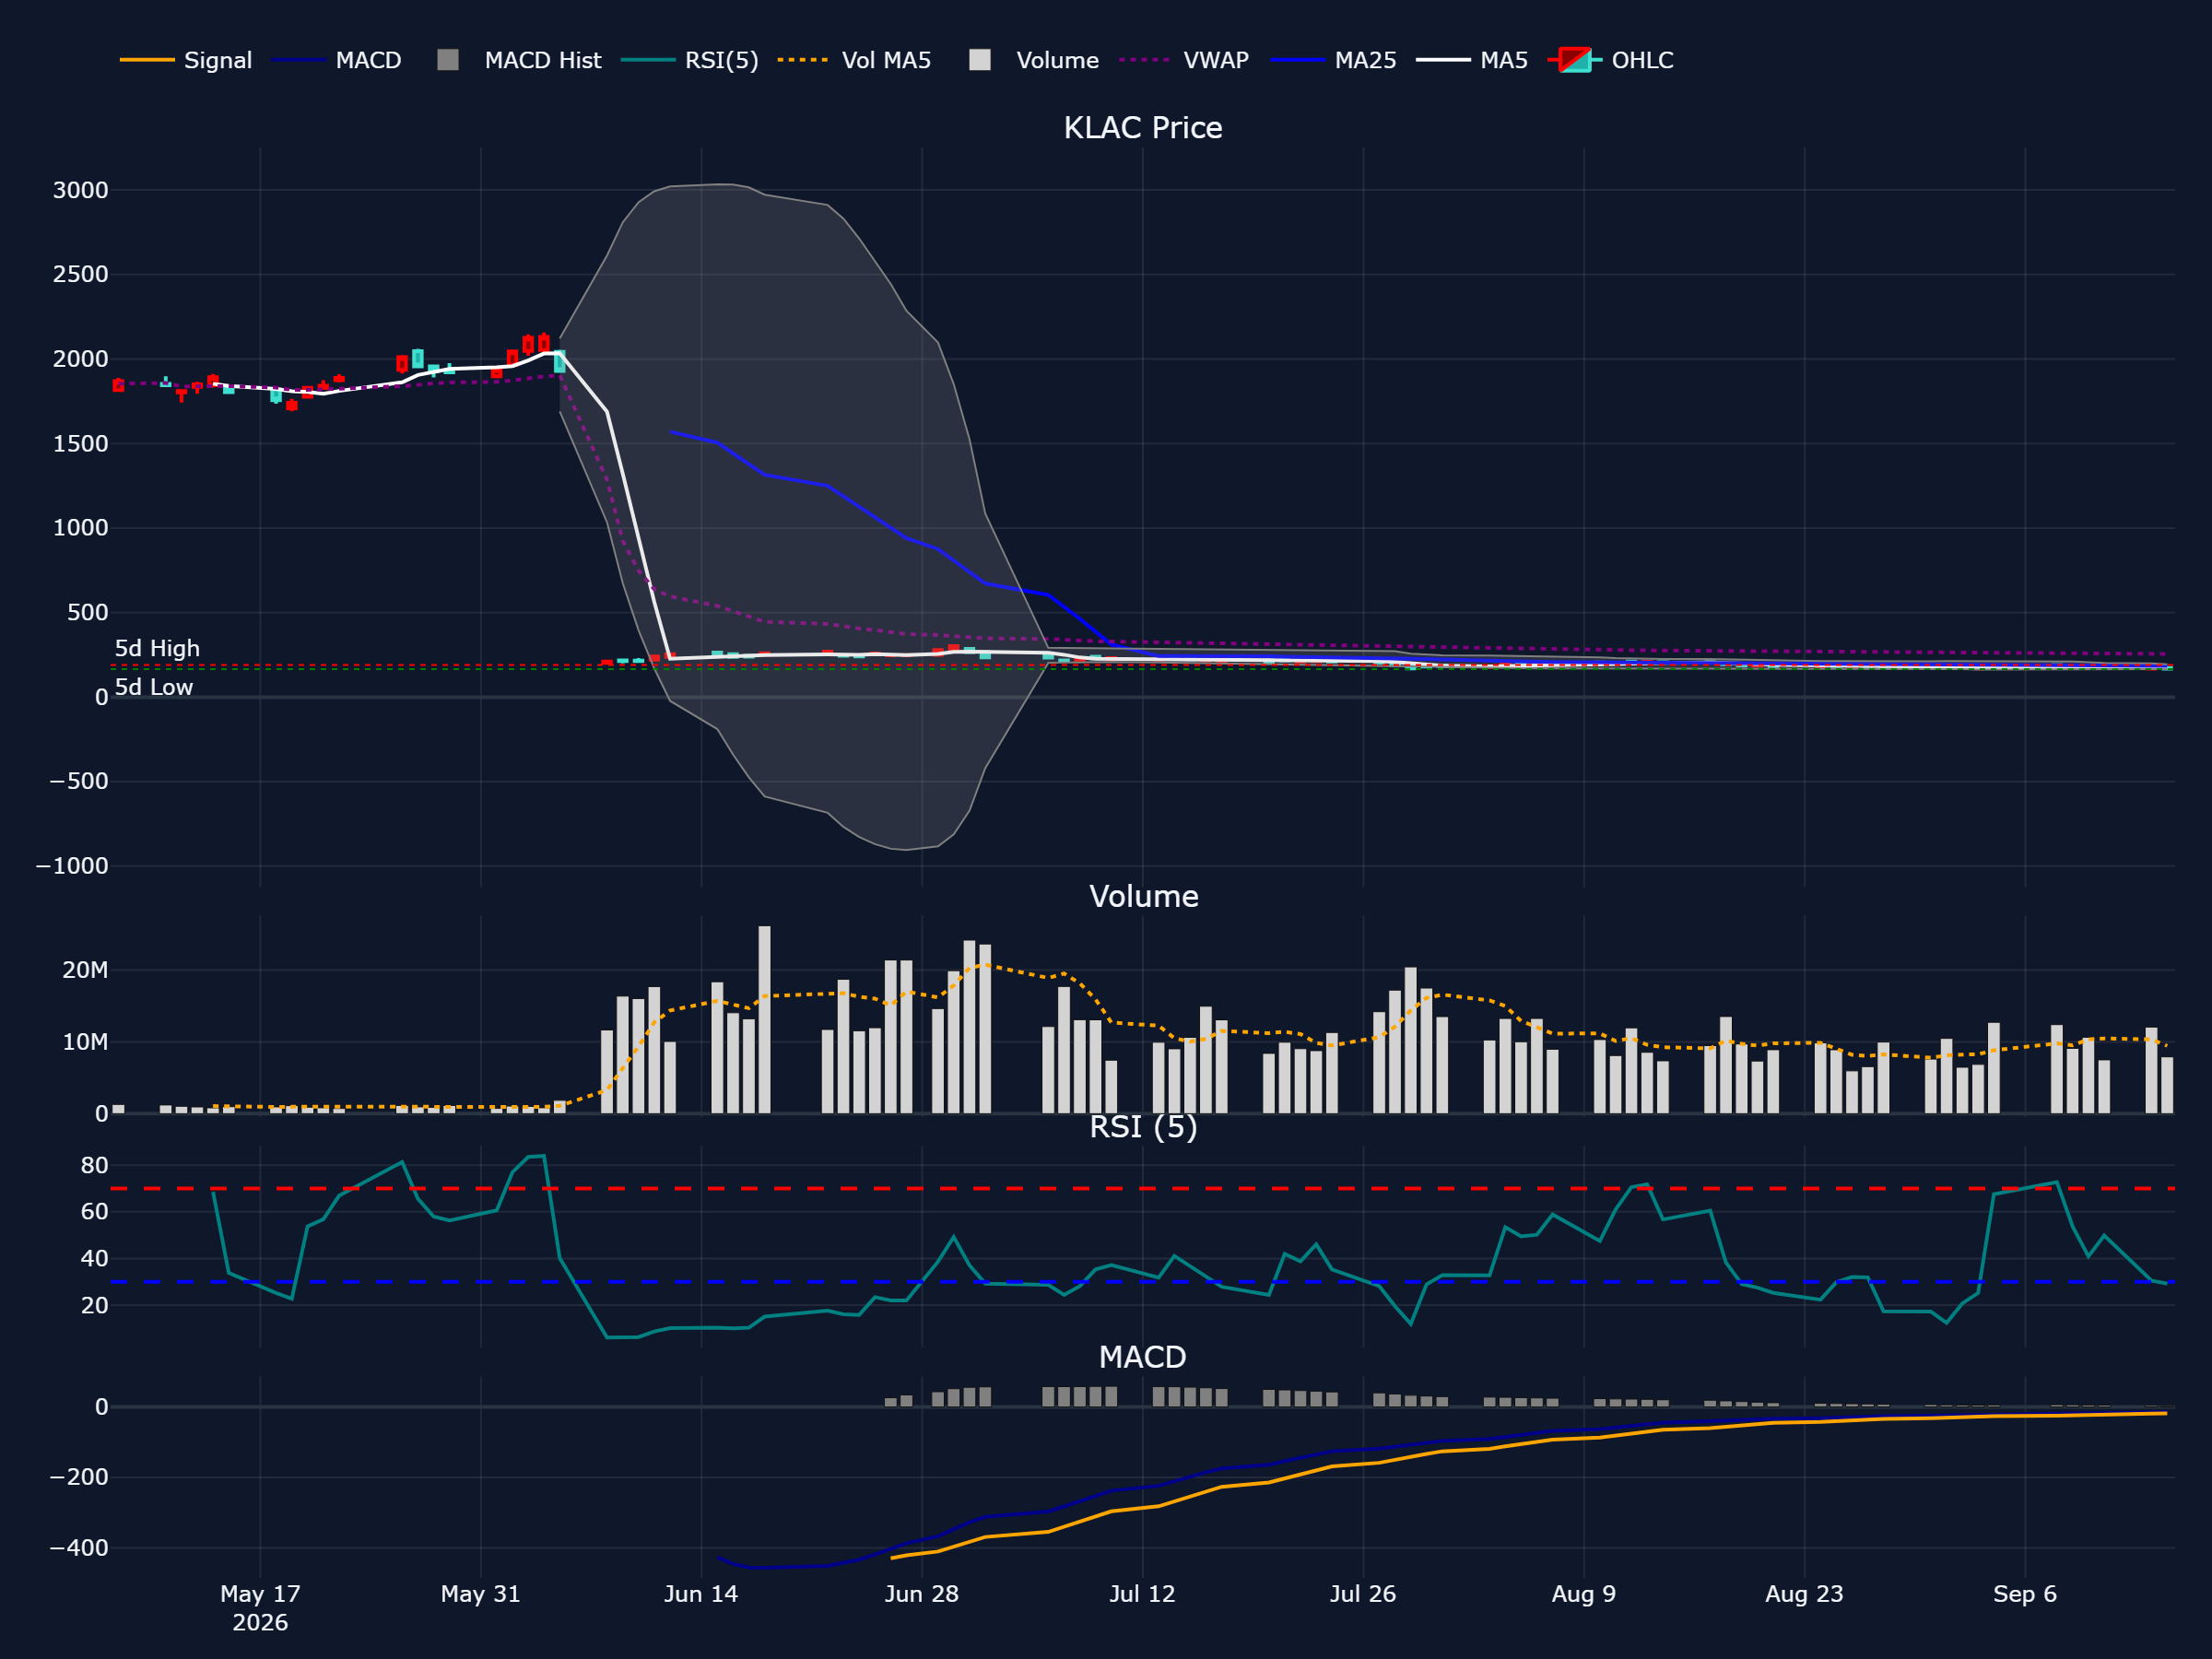Viewport: 2212px width, 1659px height.
Task: Click the RSI peak above 80 near May 31
Action: point(543,1156)
